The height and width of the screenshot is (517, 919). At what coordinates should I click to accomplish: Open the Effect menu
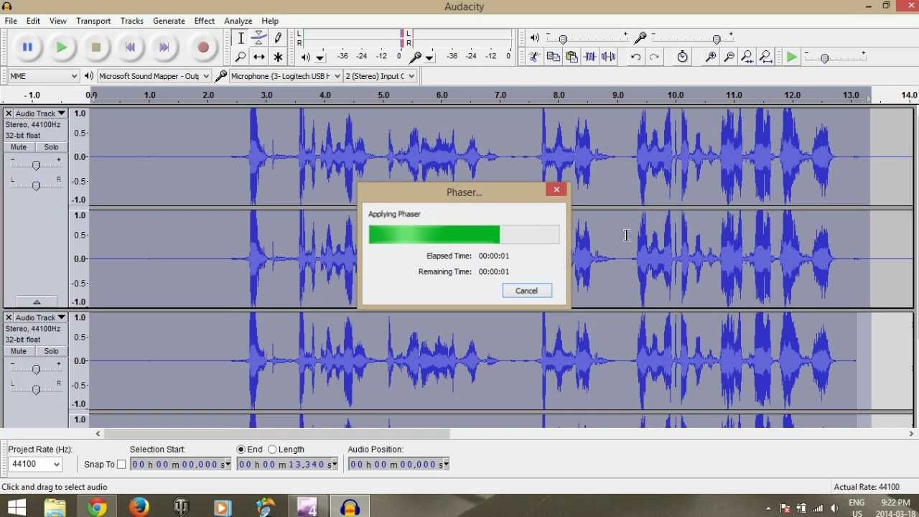coord(205,21)
